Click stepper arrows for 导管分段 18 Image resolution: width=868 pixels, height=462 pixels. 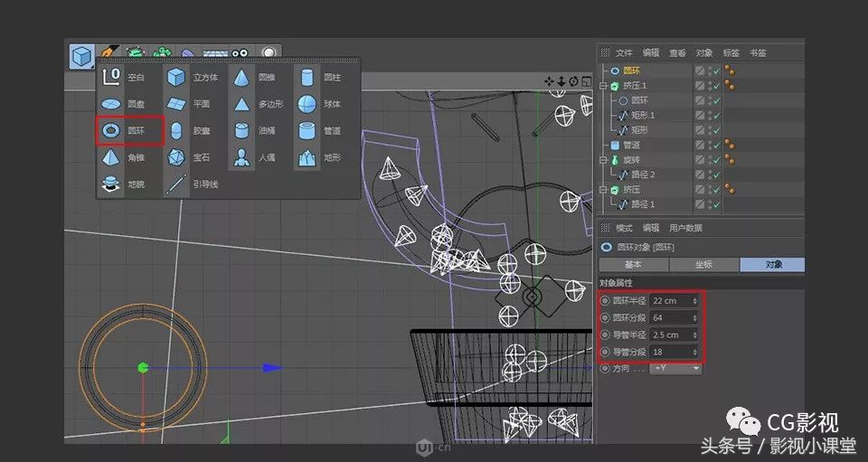(x=694, y=352)
